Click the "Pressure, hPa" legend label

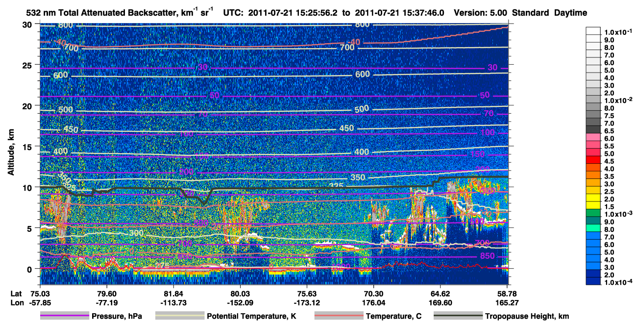[117, 316]
